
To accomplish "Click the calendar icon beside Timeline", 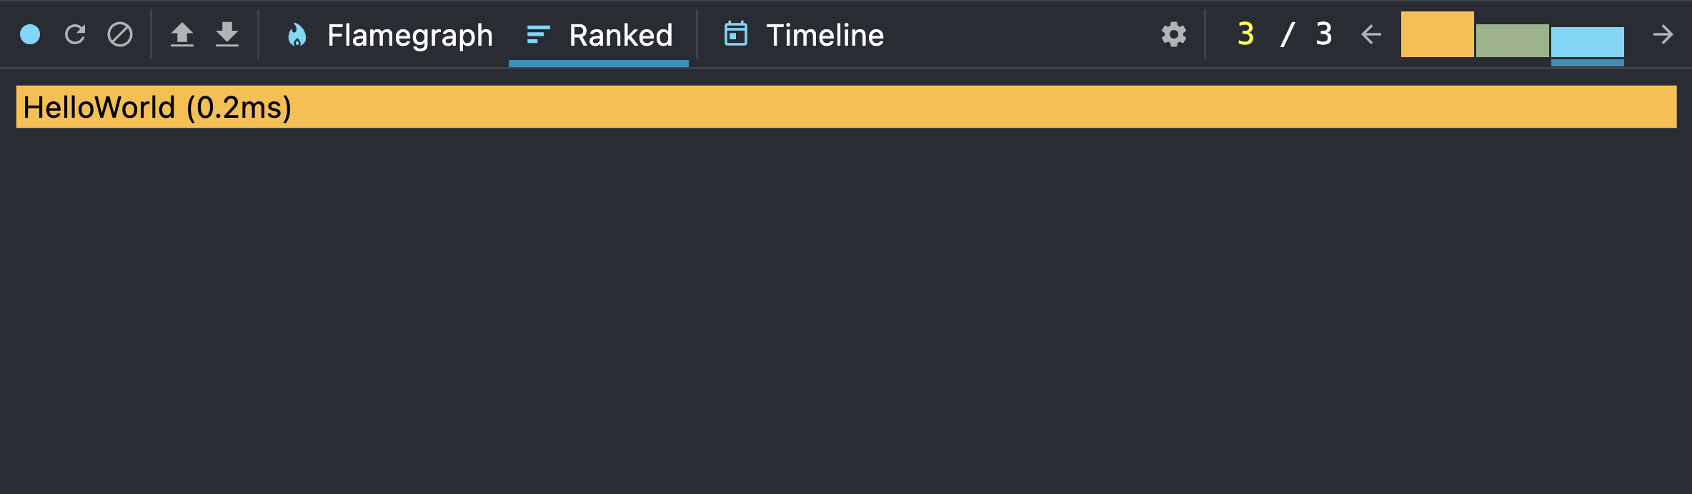I will [x=737, y=34].
